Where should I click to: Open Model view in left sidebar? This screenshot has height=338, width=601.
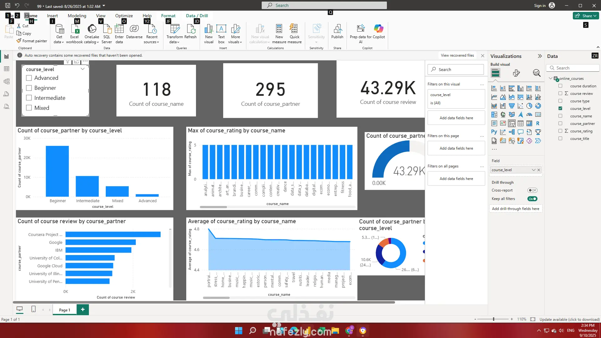tap(7, 81)
